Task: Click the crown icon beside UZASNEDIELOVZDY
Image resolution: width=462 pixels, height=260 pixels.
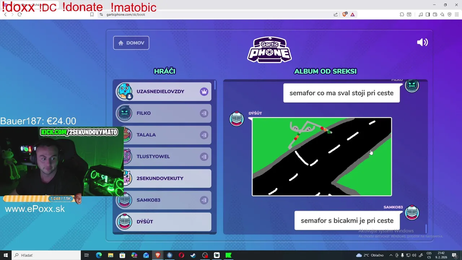Action: 204,91
